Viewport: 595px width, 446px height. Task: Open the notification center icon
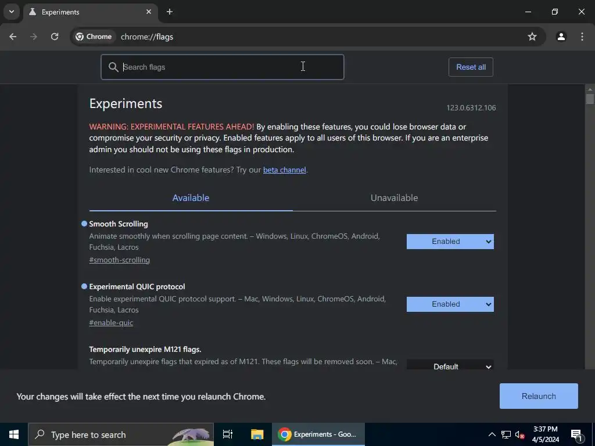coord(576,434)
